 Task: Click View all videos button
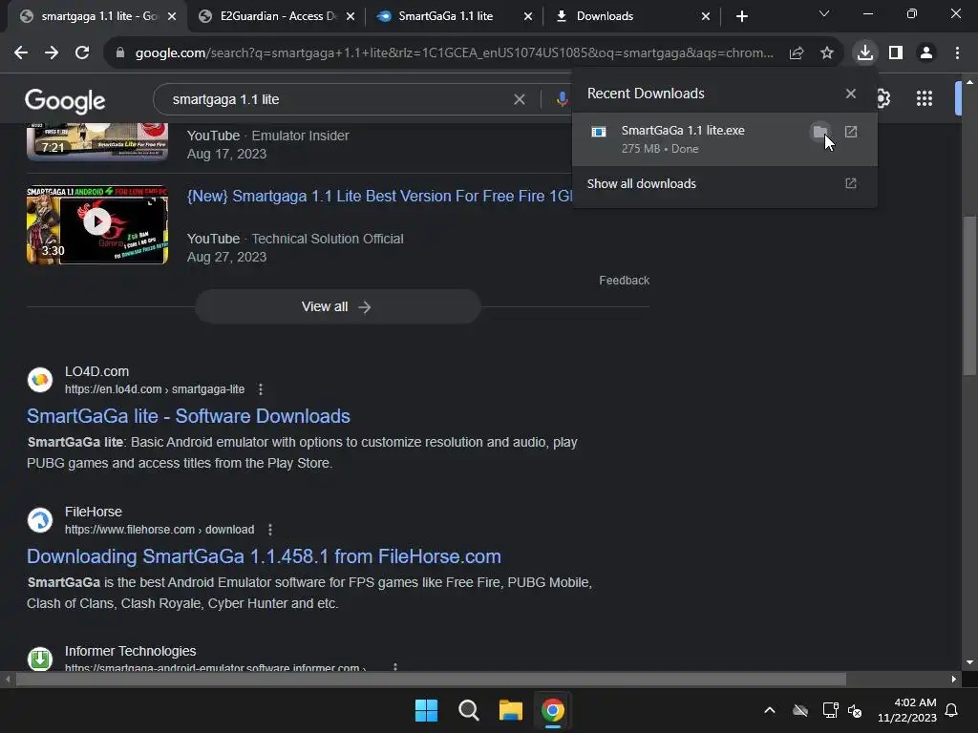click(337, 306)
